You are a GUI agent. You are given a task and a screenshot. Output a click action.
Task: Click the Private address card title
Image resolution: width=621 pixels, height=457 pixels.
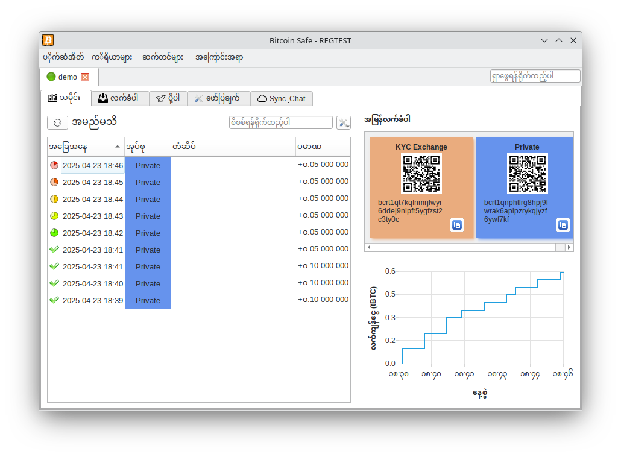click(x=527, y=147)
